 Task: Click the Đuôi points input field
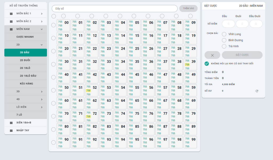242,24
